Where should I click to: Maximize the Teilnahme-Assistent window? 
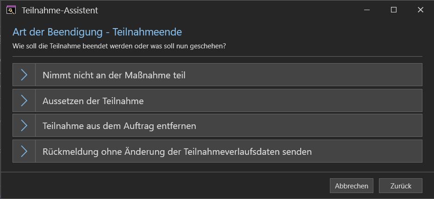394,10
